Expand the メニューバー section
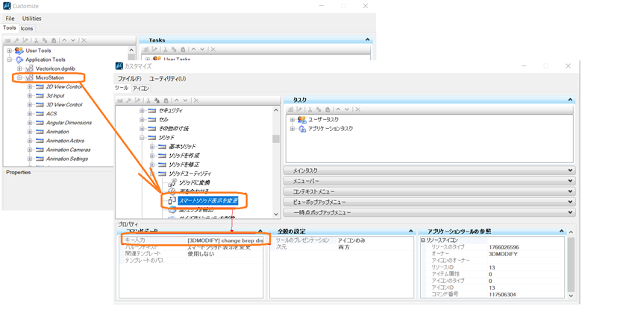 430,181
